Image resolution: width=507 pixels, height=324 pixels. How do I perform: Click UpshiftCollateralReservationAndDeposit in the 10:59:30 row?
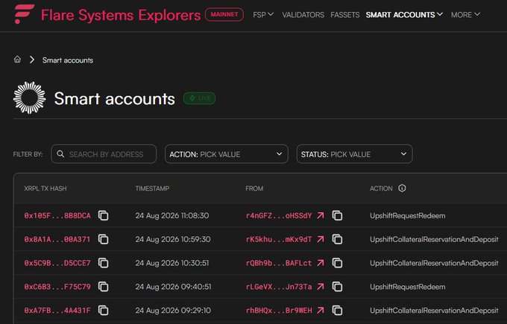tap(434, 239)
